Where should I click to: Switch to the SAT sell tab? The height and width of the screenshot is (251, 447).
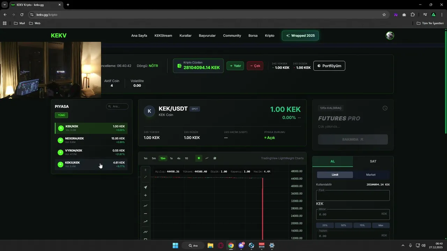(x=373, y=161)
